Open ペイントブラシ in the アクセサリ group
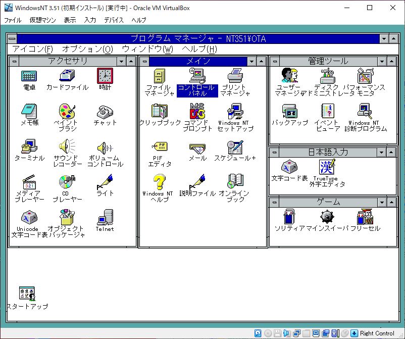 click(x=67, y=111)
